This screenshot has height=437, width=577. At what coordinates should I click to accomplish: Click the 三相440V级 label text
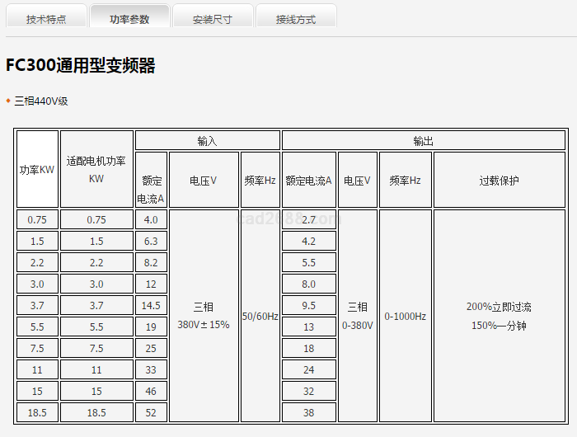coord(41,101)
